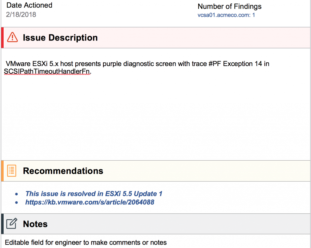This screenshot has width=311, height=248.
Task: Select the Recommendations section header
Action: [x=63, y=171]
